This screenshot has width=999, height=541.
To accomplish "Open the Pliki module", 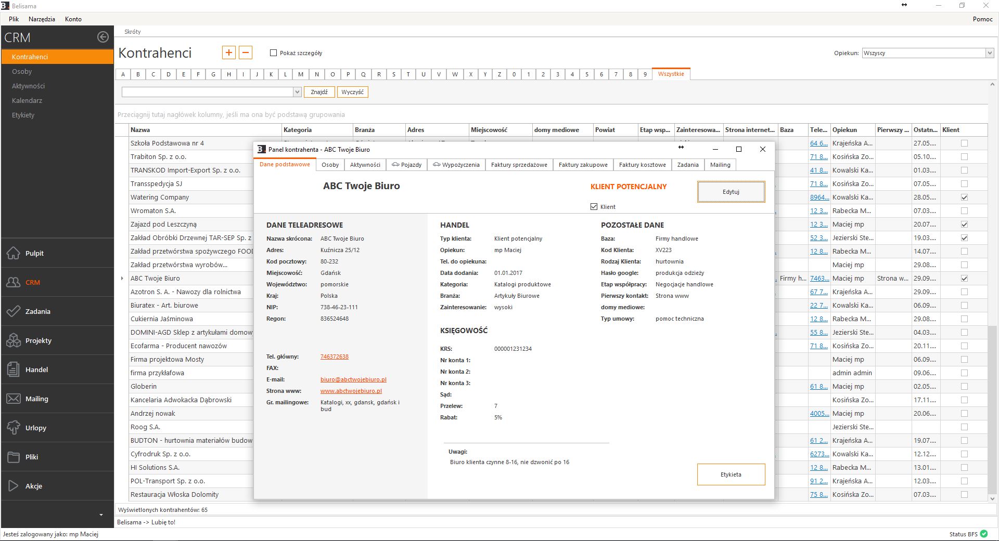I will coord(32,457).
